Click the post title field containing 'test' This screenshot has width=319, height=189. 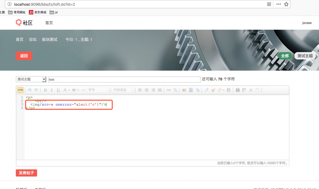coord(124,79)
